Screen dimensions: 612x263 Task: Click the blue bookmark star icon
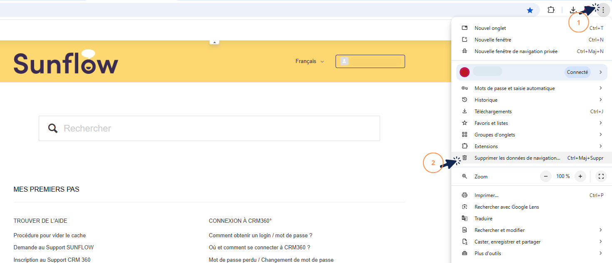point(530,10)
